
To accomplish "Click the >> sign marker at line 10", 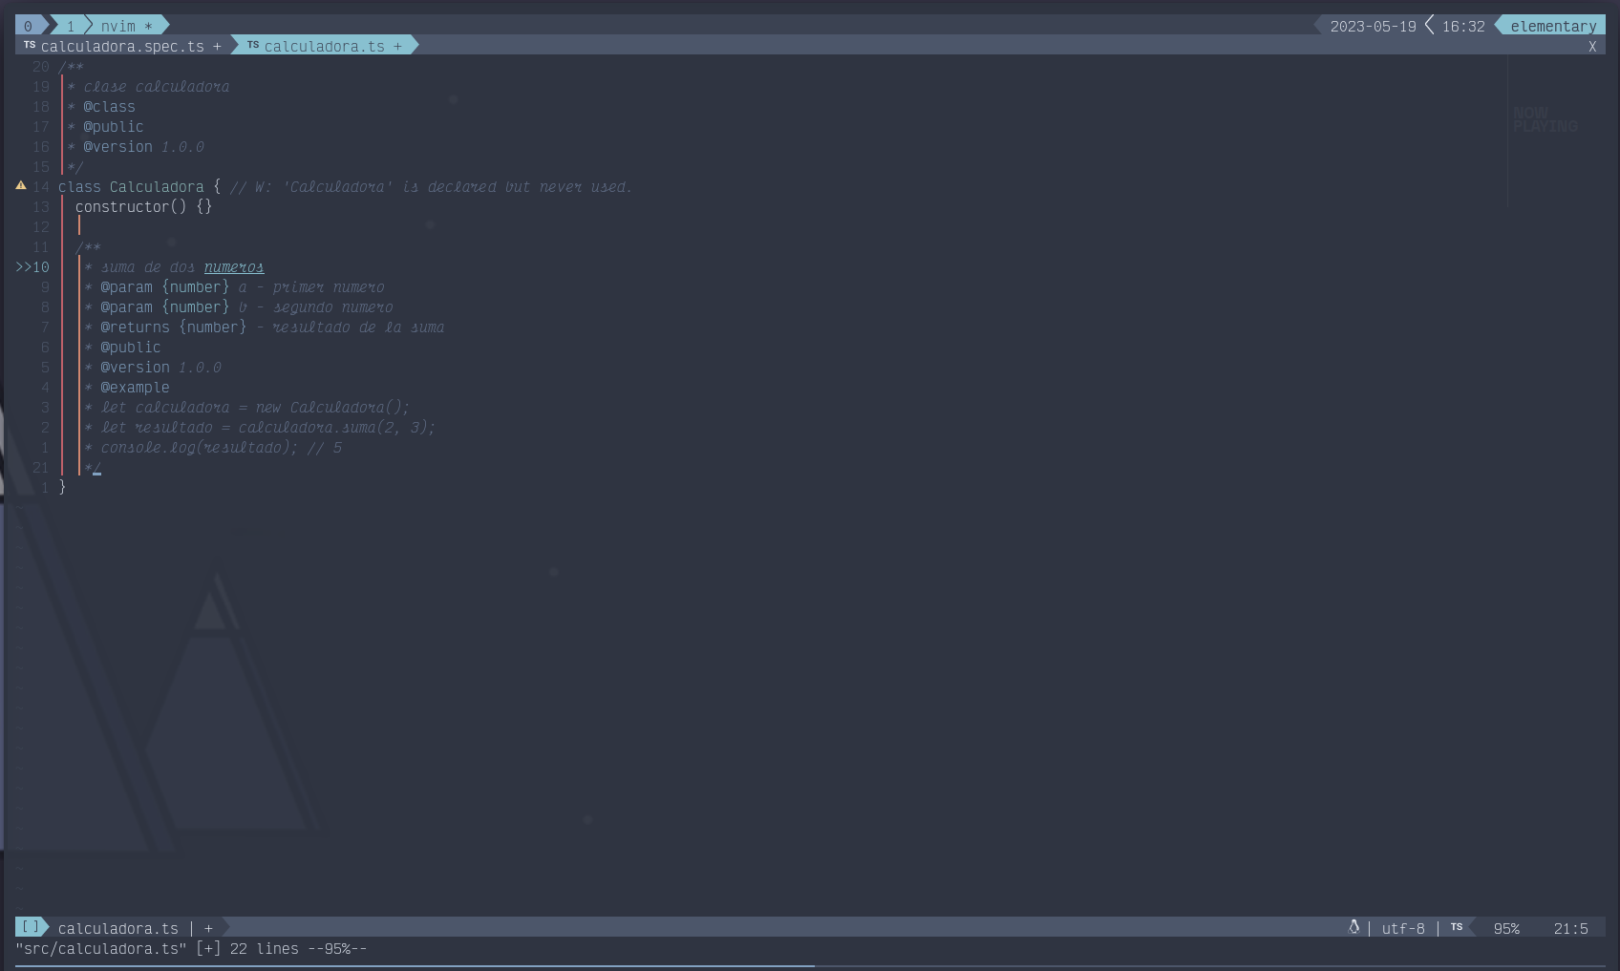I will pos(23,267).
